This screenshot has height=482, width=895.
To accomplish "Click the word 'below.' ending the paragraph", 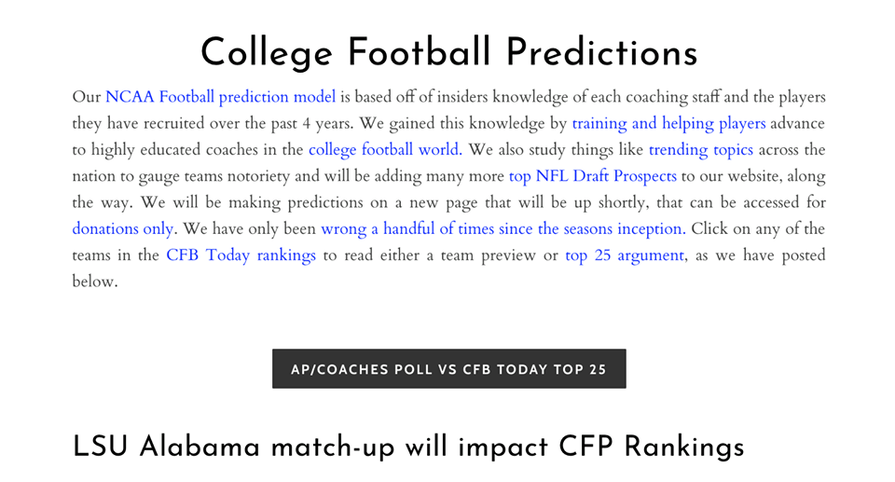I will tap(95, 282).
